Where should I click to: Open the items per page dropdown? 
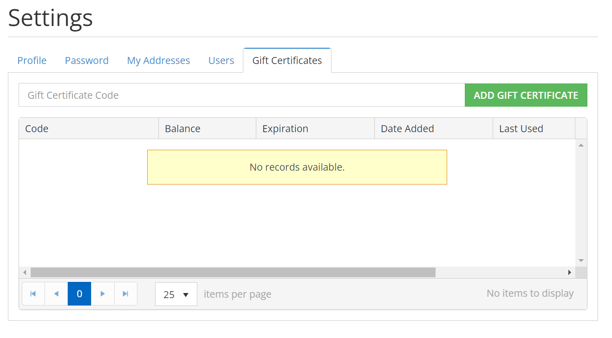tap(176, 294)
